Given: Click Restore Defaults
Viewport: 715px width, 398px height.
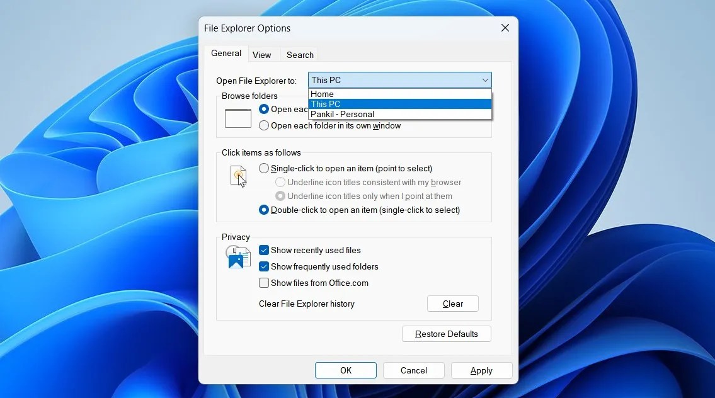Looking at the screenshot, I should click(x=446, y=333).
